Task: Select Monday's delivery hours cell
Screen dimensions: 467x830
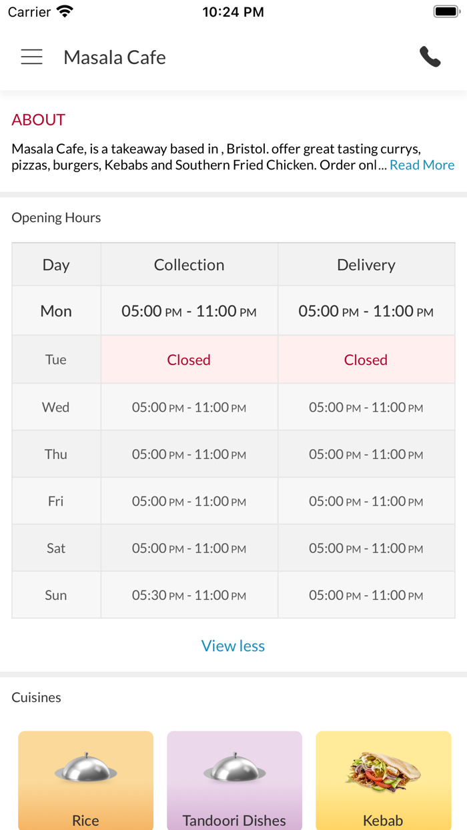Action: click(x=366, y=311)
